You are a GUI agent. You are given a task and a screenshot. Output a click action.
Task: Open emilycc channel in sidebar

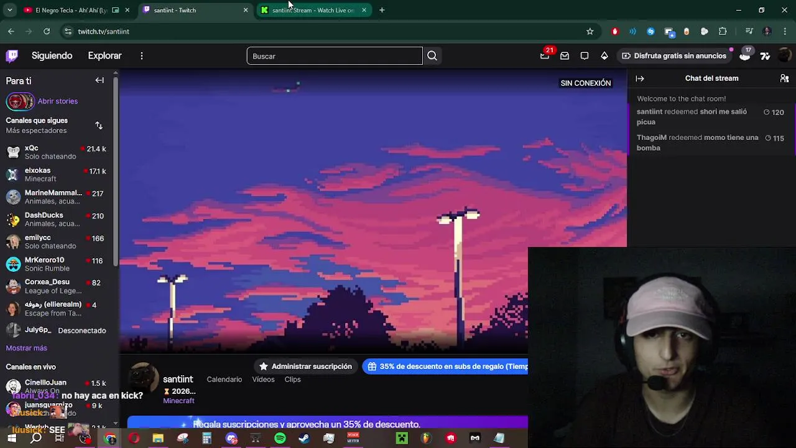[x=56, y=242]
